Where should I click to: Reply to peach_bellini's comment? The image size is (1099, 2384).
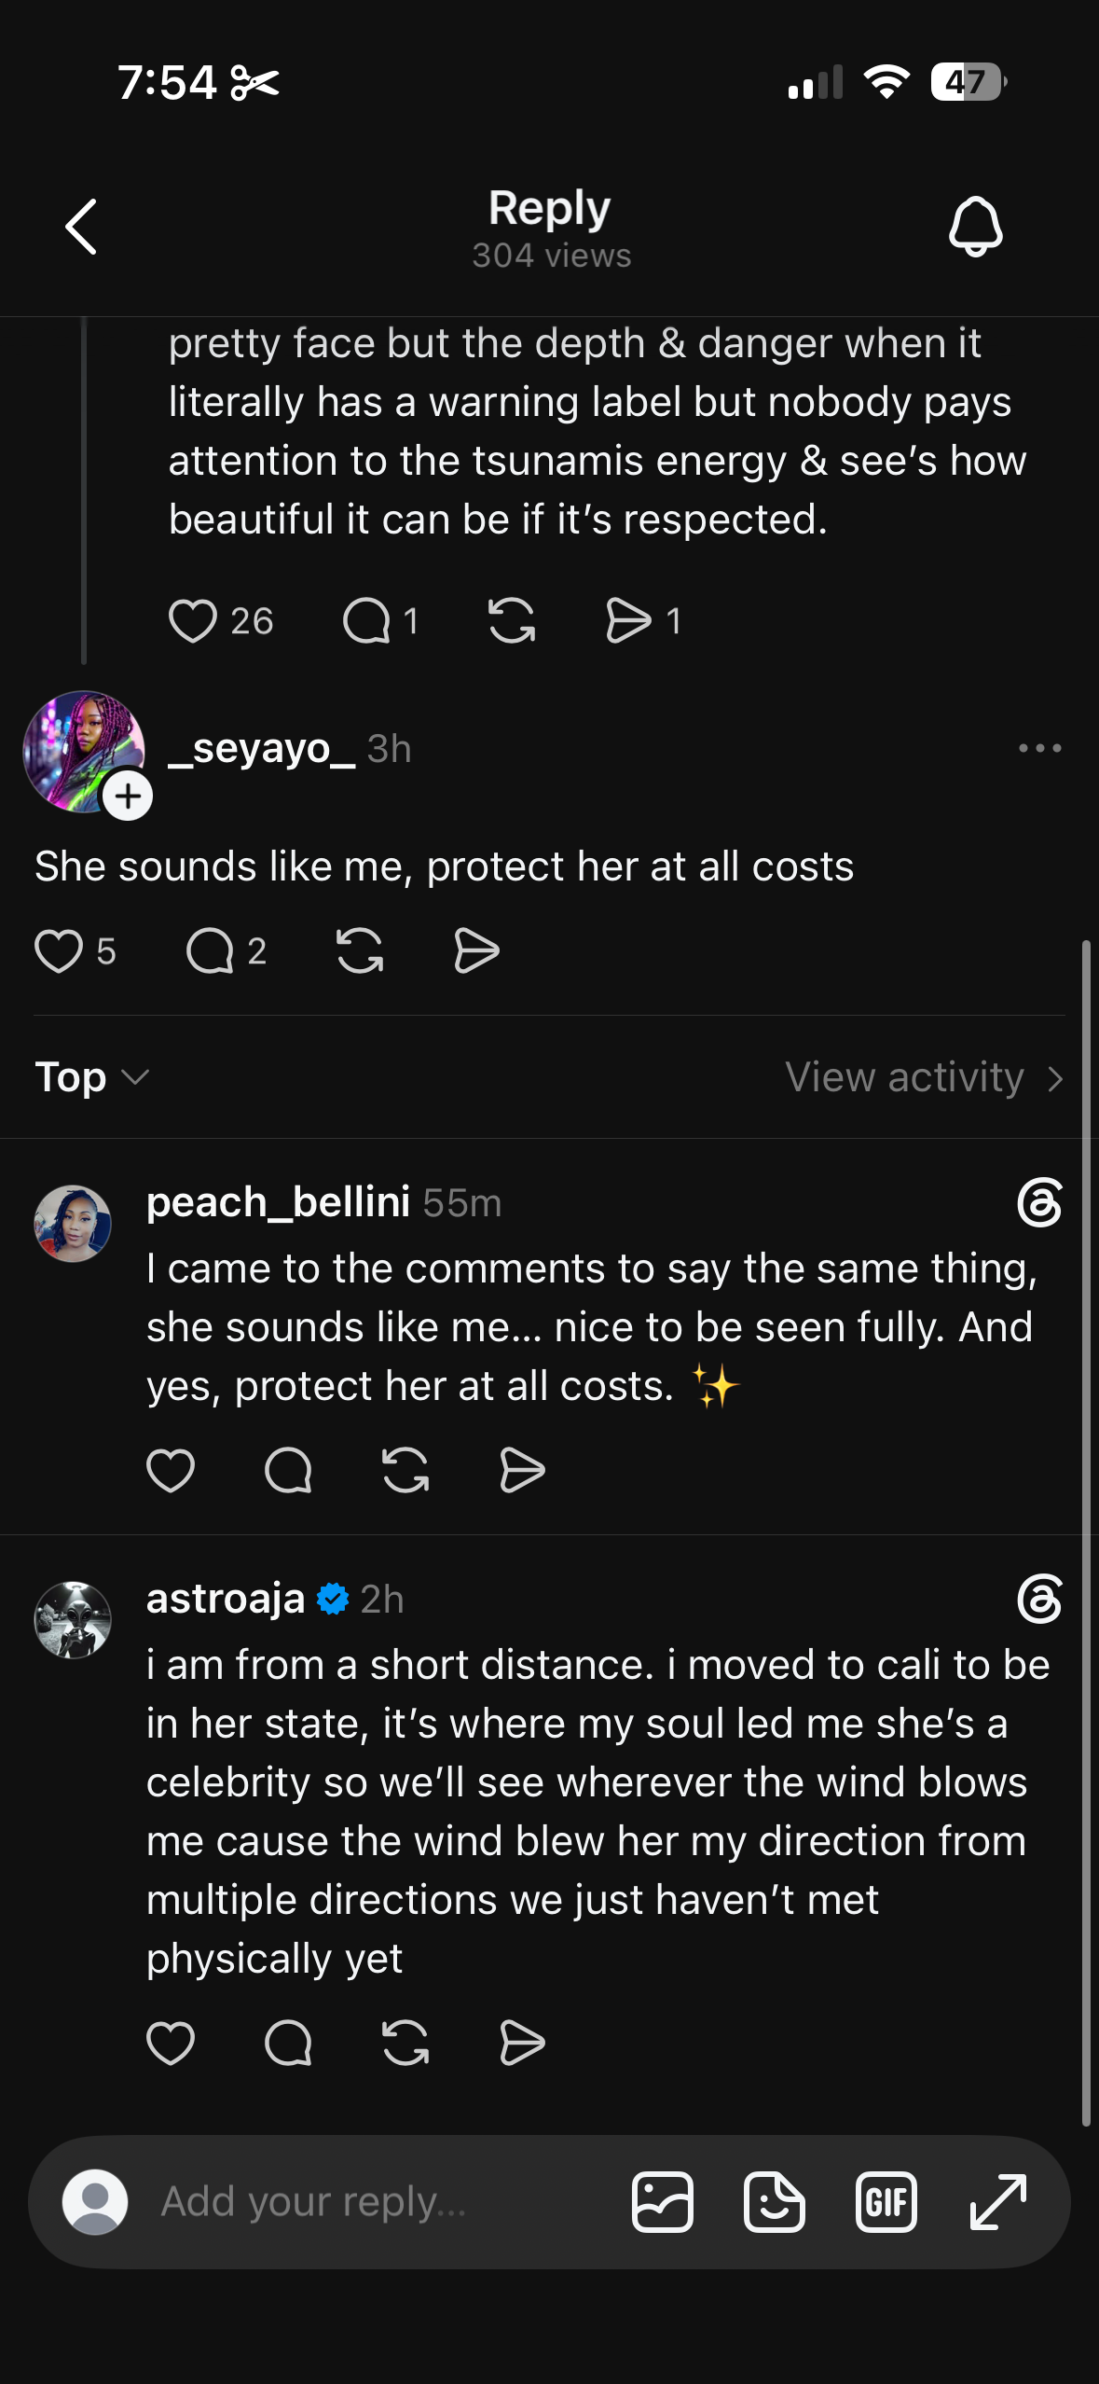288,1471
